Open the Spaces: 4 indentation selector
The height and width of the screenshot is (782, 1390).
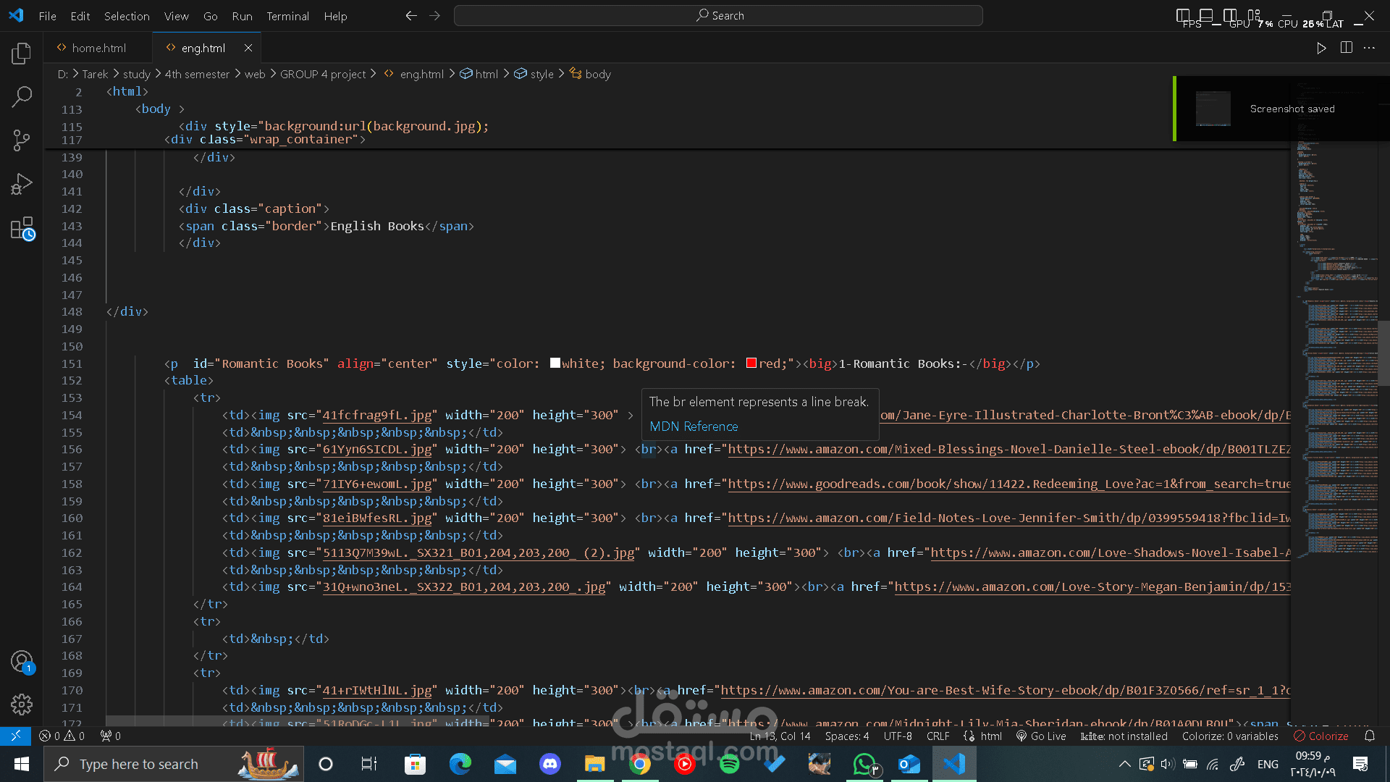[846, 736]
